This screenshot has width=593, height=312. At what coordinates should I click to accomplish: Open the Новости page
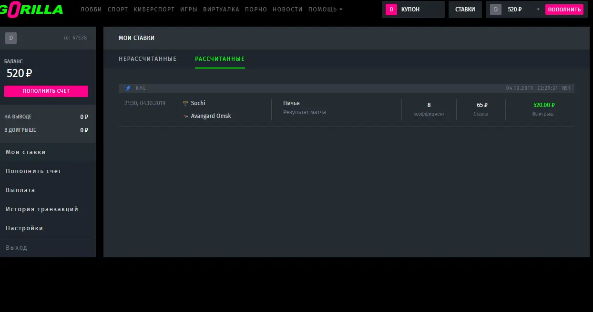(x=287, y=10)
